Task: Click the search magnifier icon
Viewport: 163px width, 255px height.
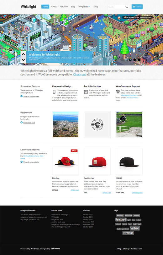Action: (126, 7)
